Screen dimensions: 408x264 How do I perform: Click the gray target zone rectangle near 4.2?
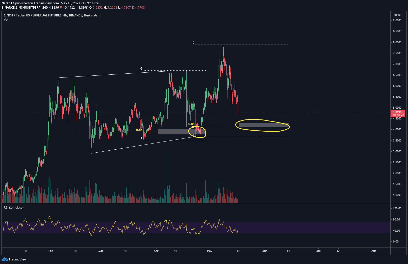tap(263, 125)
